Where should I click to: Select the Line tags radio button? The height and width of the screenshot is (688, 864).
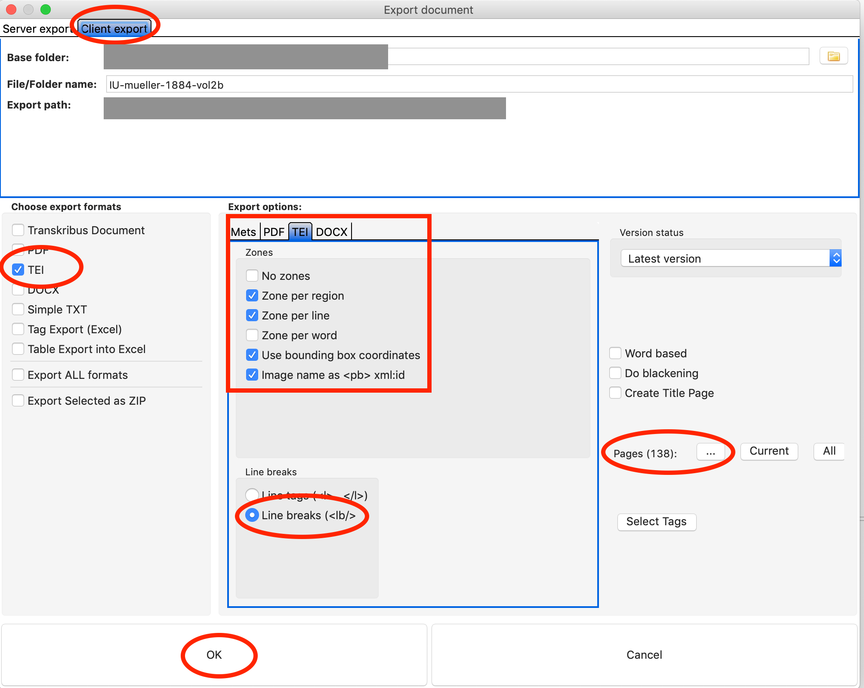coord(252,495)
